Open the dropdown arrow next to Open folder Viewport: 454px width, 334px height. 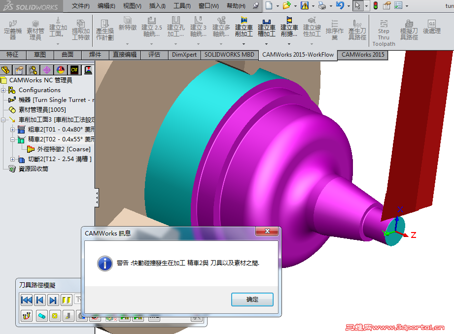pyautogui.click(x=295, y=6)
